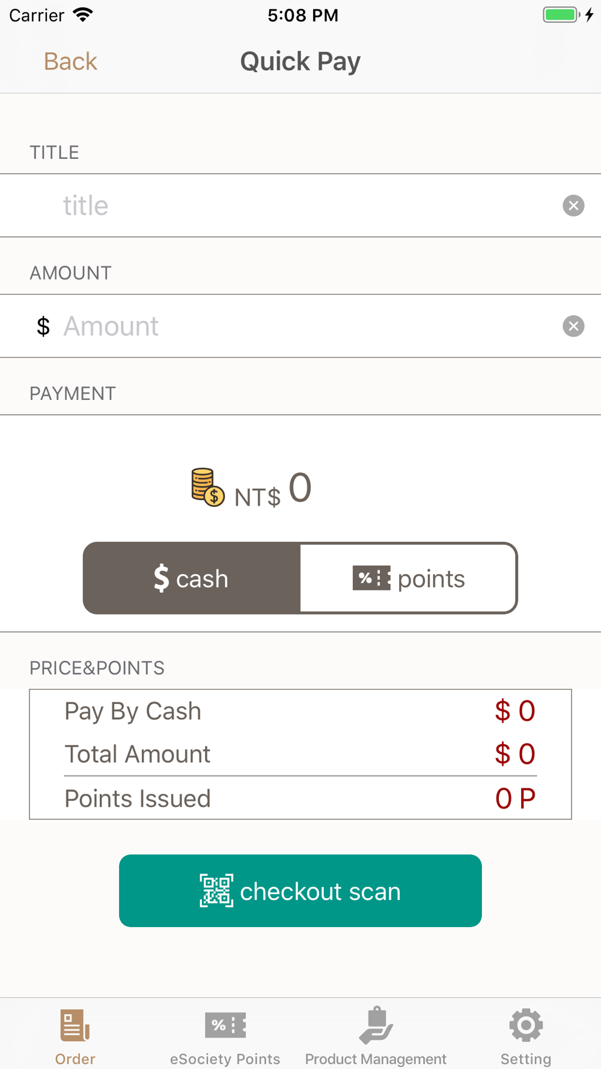Tap the Points Issued row
The width and height of the screenshot is (601, 1069).
coord(300,798)
